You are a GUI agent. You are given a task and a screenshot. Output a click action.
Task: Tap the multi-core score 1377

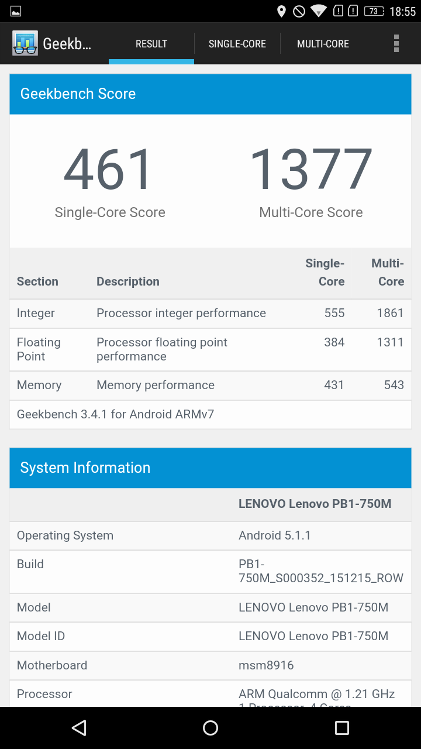coord(311,169)
